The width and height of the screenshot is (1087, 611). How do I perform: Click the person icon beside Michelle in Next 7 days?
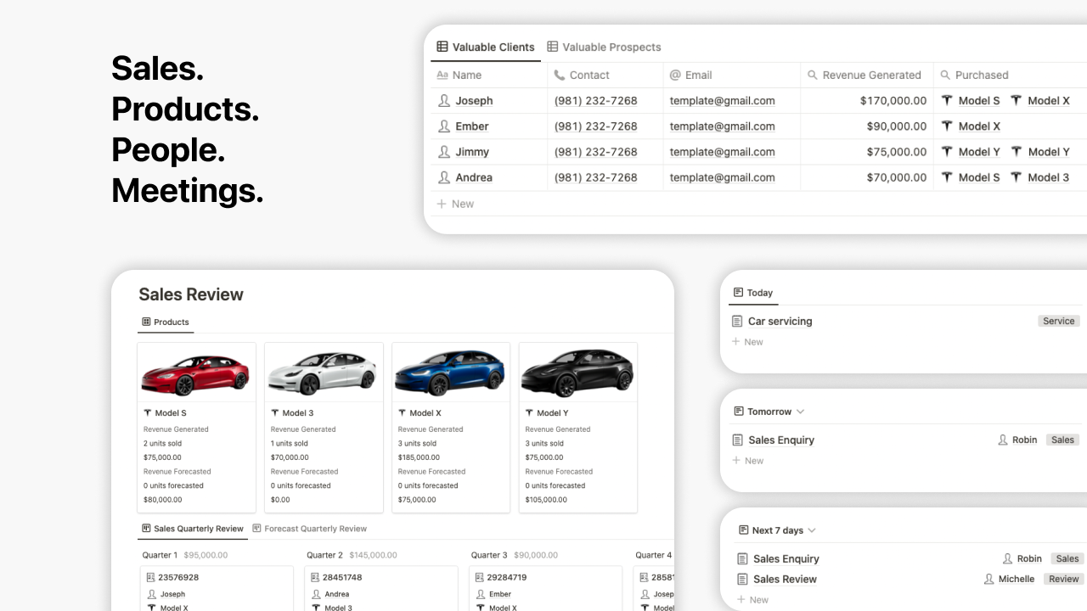[988, 579]
